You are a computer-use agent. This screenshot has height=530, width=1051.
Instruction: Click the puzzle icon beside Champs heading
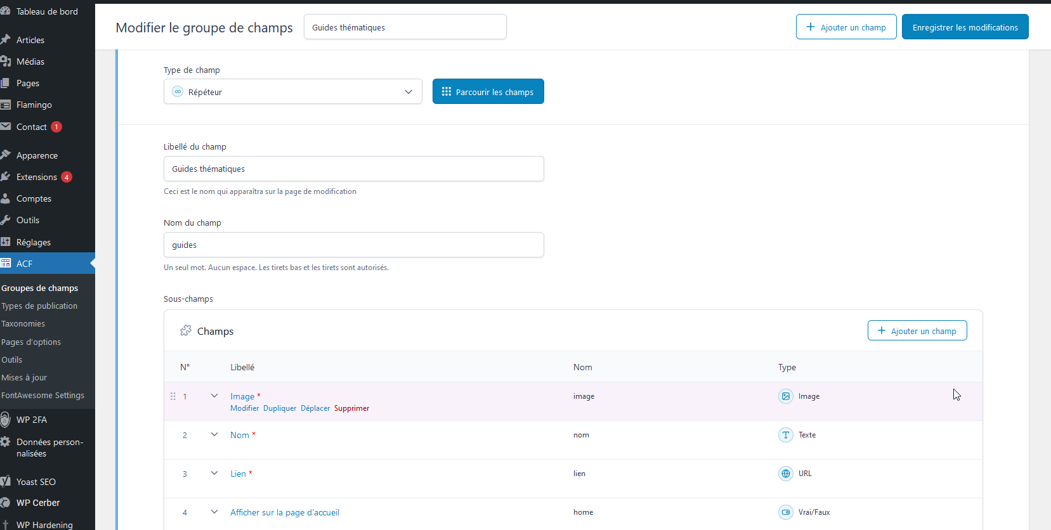pyautogui.click(x=186, y=331)
